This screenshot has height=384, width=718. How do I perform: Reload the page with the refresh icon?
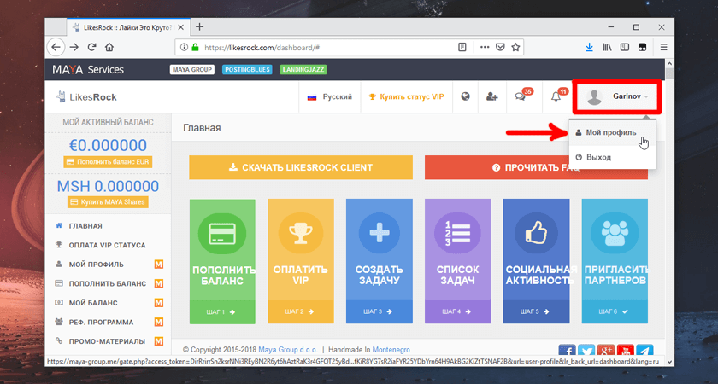click(91, 47)
